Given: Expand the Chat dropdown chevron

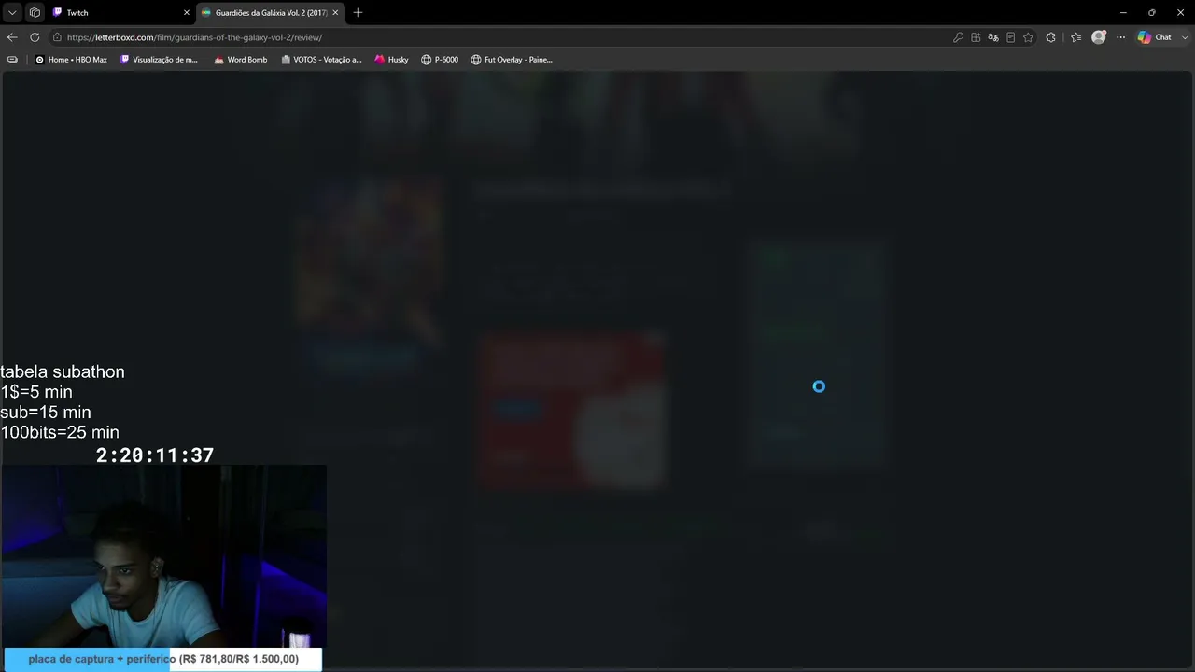Looking at the screenshot, I should [1183, 37].
